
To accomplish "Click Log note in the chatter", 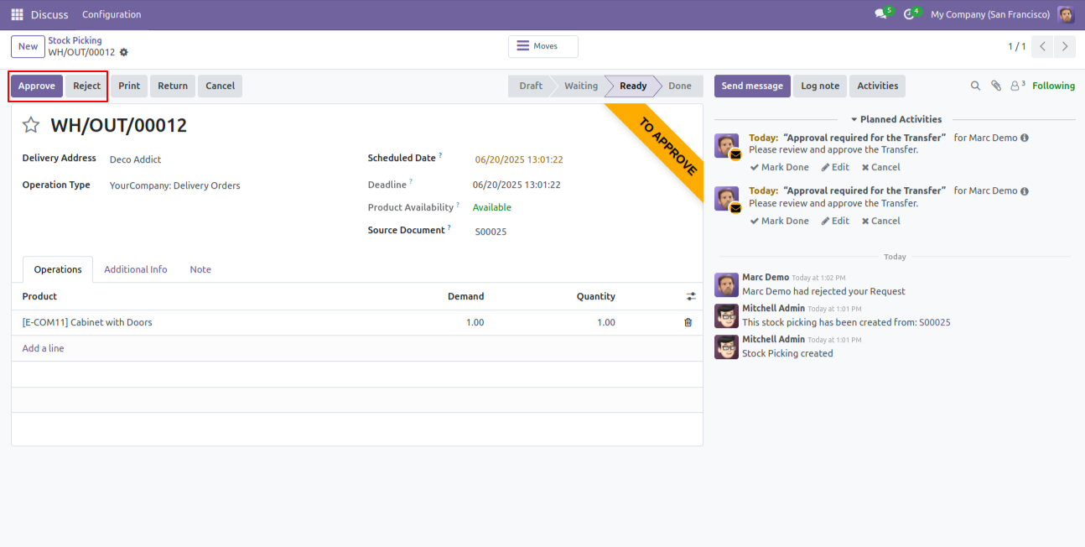I will click(820, 86).
